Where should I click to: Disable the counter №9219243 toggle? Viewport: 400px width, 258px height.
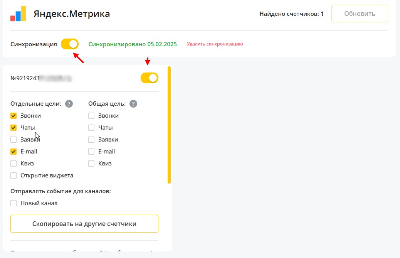150,78
